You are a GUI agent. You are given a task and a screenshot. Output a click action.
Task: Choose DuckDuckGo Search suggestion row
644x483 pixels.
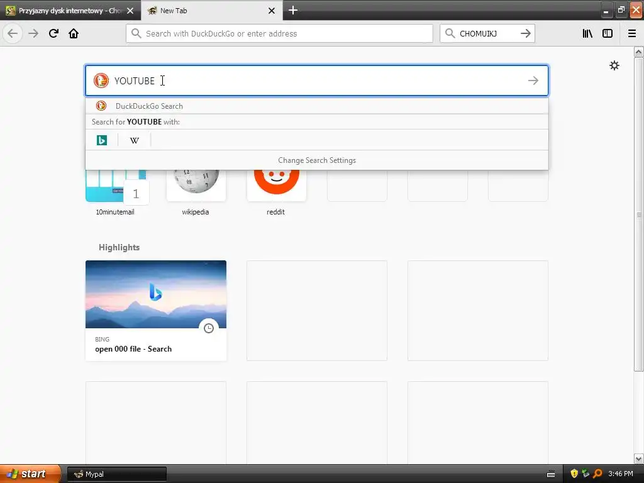click(317, 106)
